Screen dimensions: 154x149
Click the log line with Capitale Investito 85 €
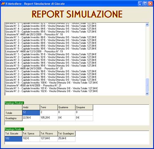click(x=51, y=32)
